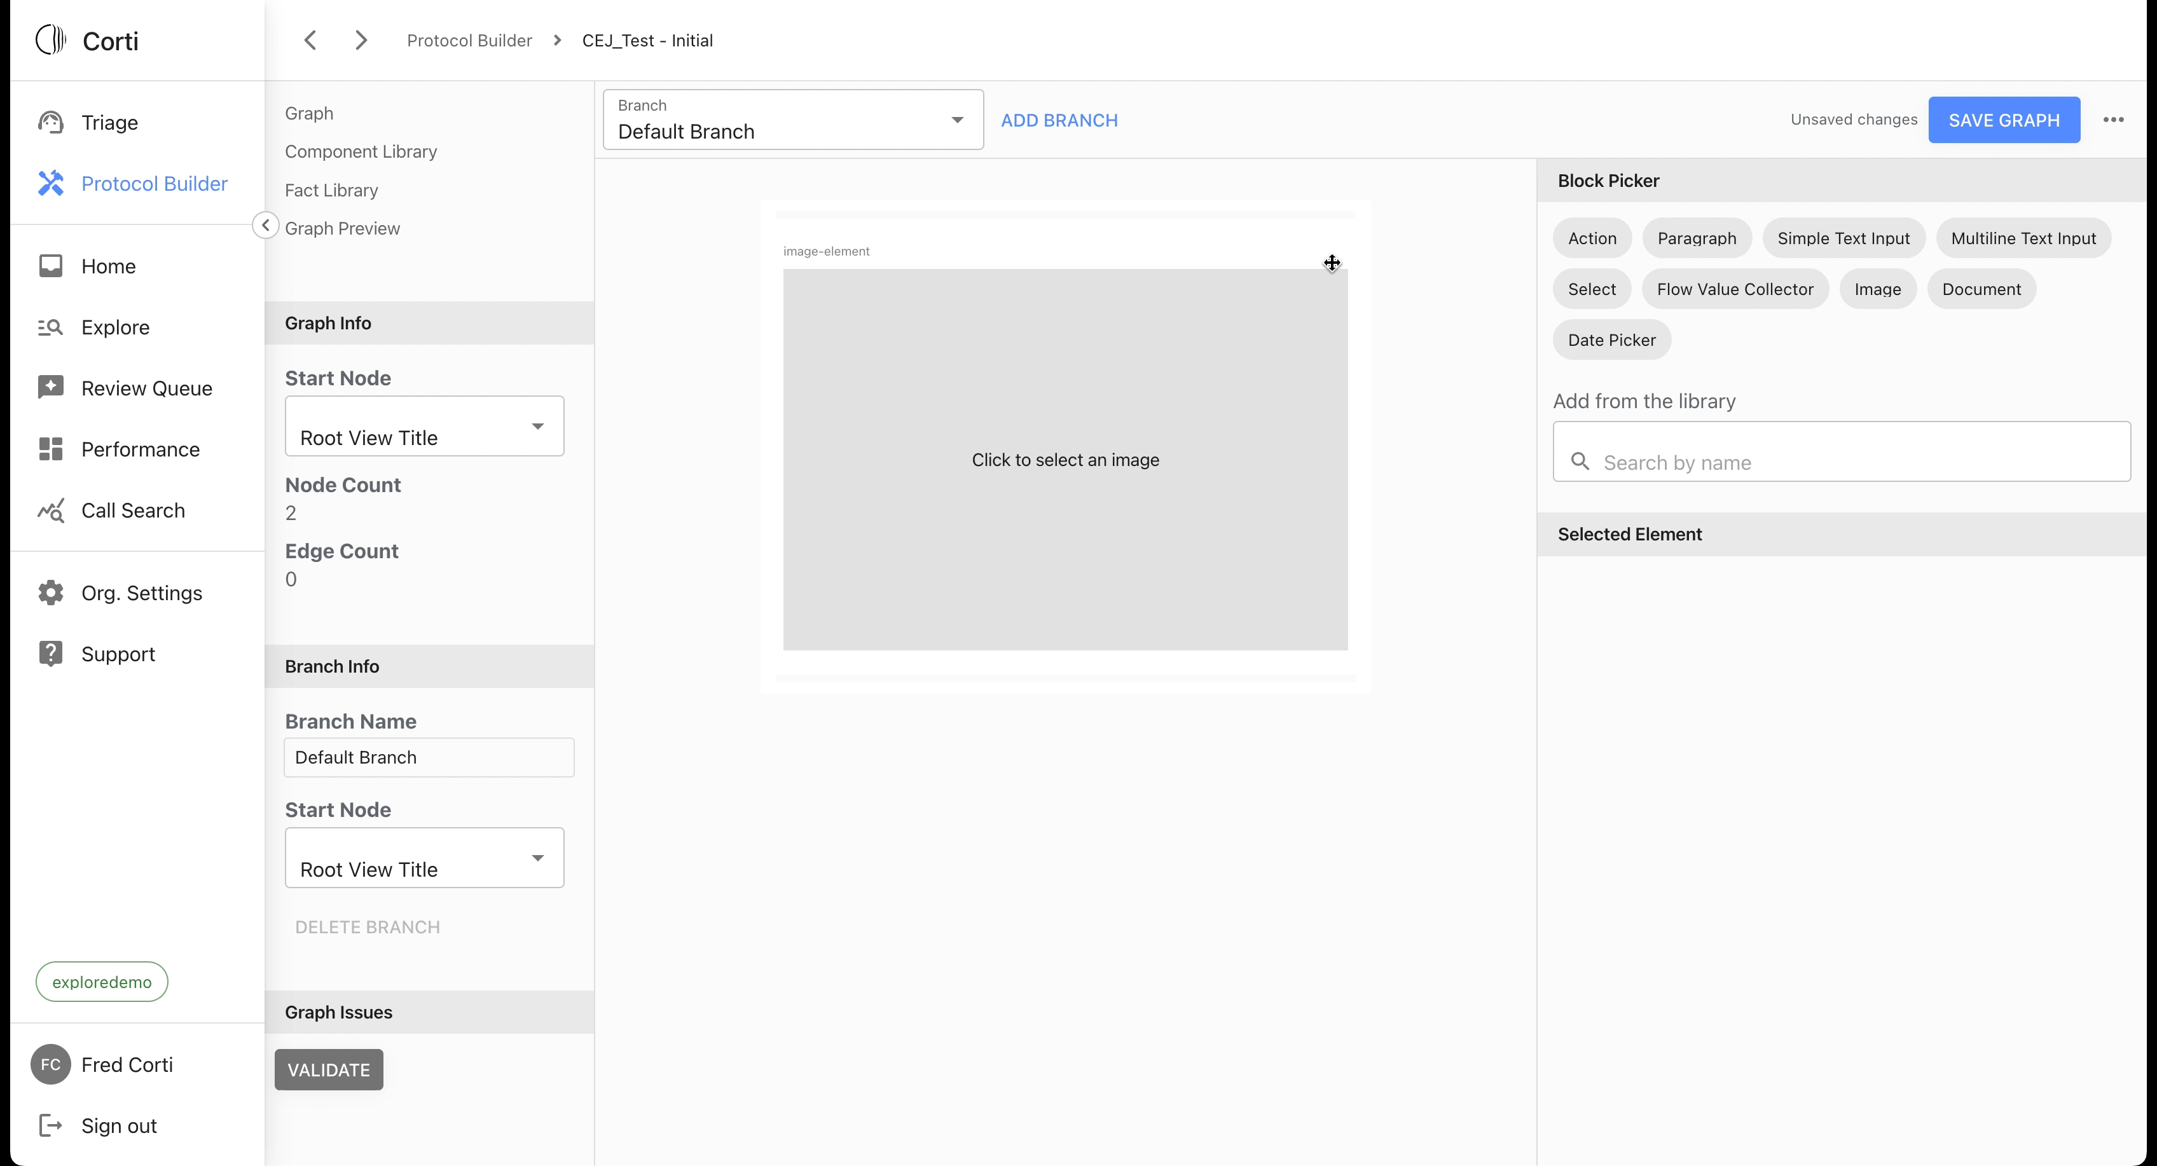The image size is (2157, 1166).
Task: Click the Call Search icon
Action: [50, 510]
